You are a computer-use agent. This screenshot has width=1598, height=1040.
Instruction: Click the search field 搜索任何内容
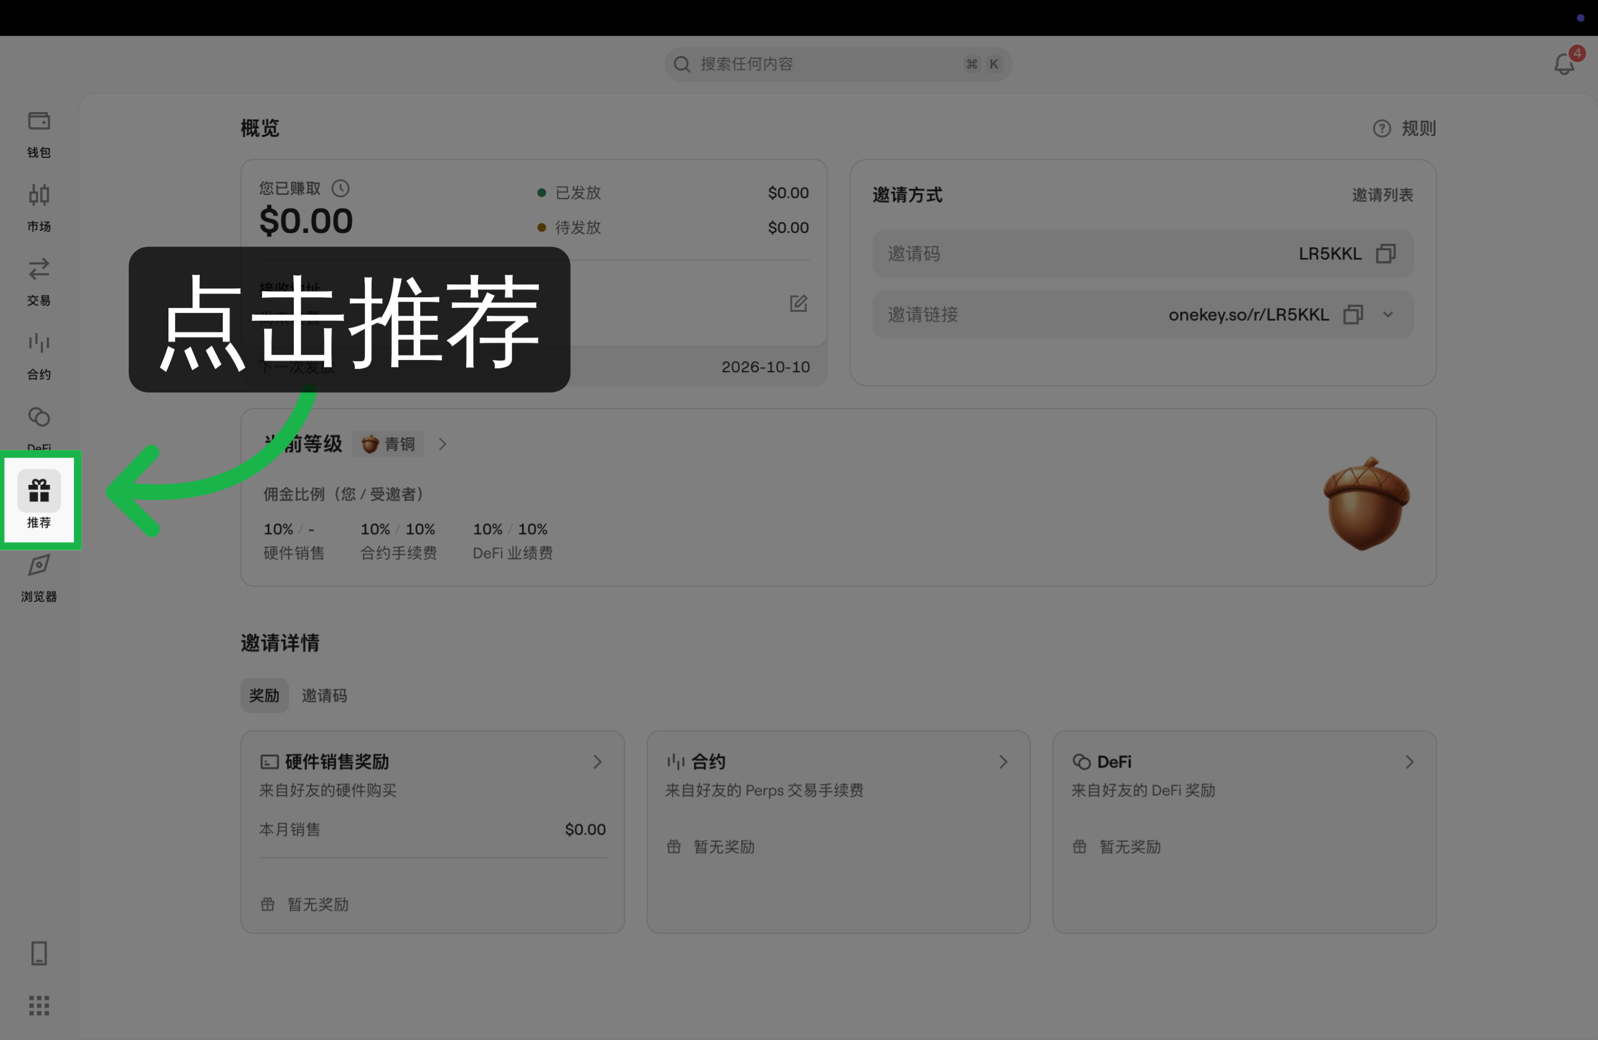[838, 64]
